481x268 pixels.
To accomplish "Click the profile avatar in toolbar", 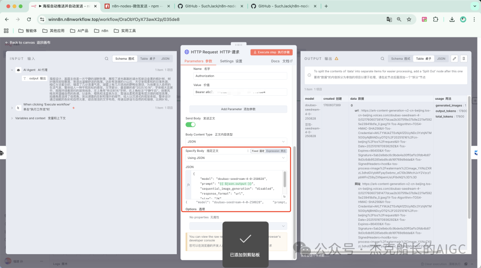I will point(463,19).
